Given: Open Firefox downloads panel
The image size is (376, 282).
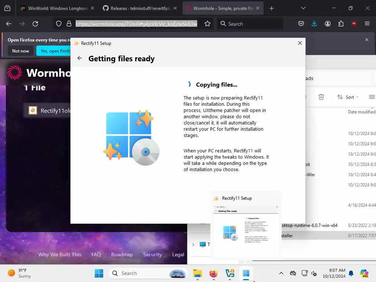Looking at the screenshot, I should (314, 24).
